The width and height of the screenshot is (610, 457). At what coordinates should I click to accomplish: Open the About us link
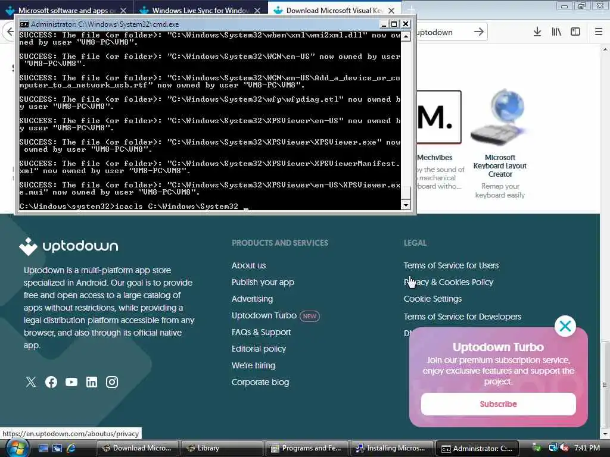pos(248,265)
